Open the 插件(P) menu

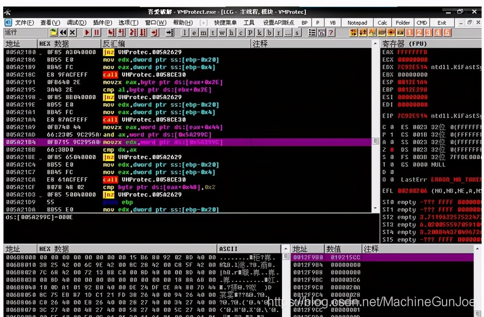coord(102,23)
